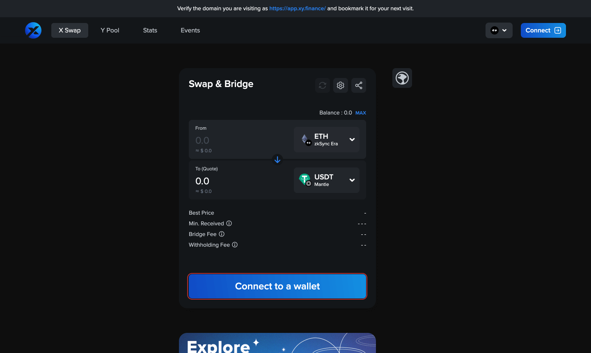This screenshot has width=591, height=353.
Task: Expand the USDT Mantle token selector
Action: tap(327, 180)
